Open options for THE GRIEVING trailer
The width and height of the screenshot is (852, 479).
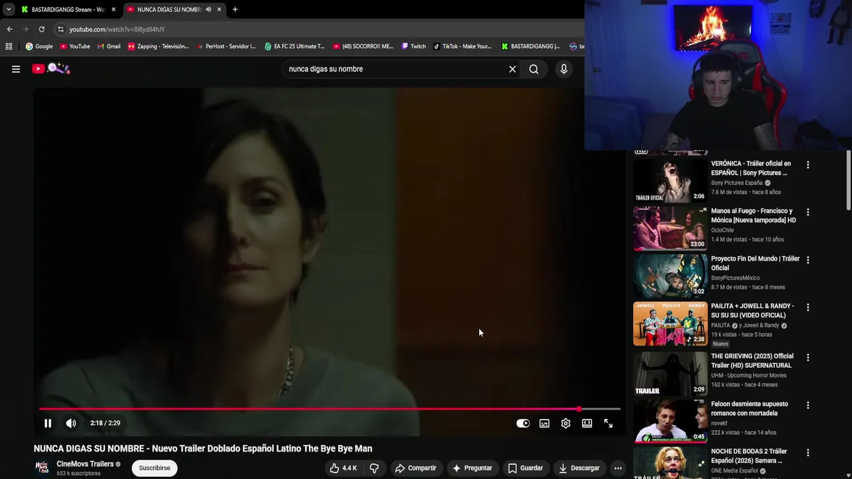coord(808,357)
